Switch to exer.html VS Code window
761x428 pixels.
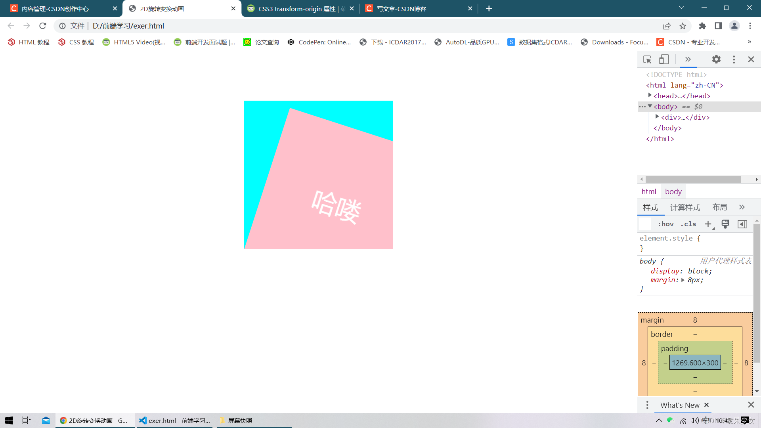pos(175,420)
